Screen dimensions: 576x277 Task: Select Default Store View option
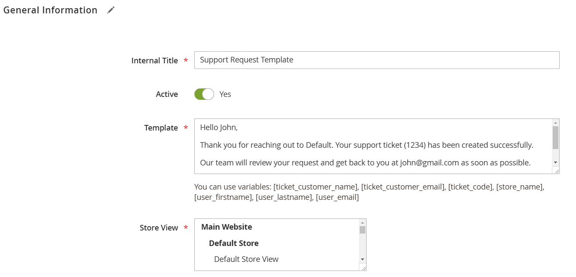click(246, 259)
